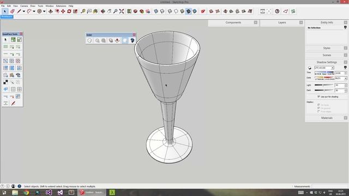Choose the Zoom magnifier tool
Screen dimensions: 349x196
(115, 11)
